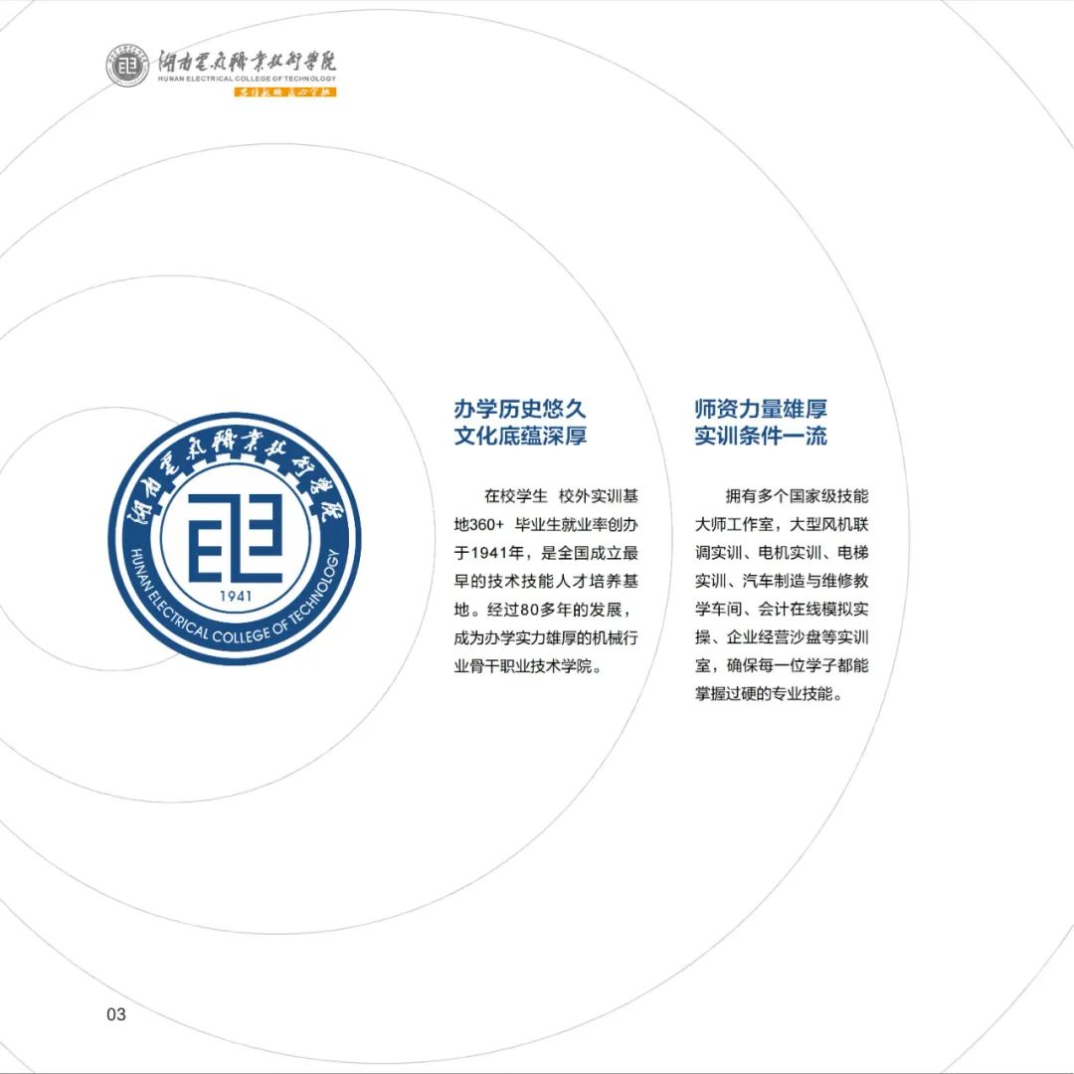This screenshot has width=1074, height=1074.
Task: Click the calligraphy college name in the header
Action: point(247,59)
